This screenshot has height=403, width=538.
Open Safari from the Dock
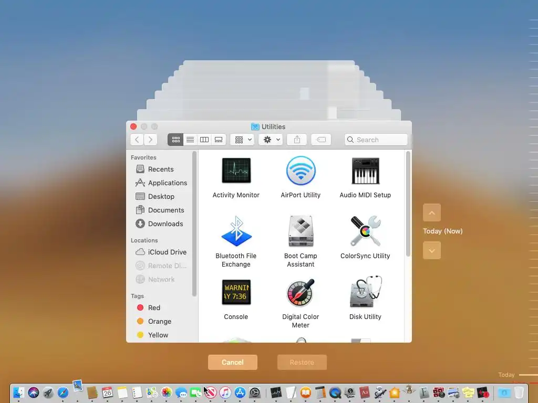coord(63,393)
